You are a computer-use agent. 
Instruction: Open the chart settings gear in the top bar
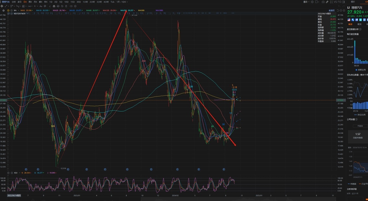(312, 2)
